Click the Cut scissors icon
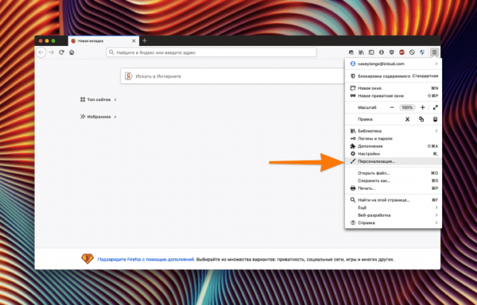The image size is (477, 305). [407, 119]
